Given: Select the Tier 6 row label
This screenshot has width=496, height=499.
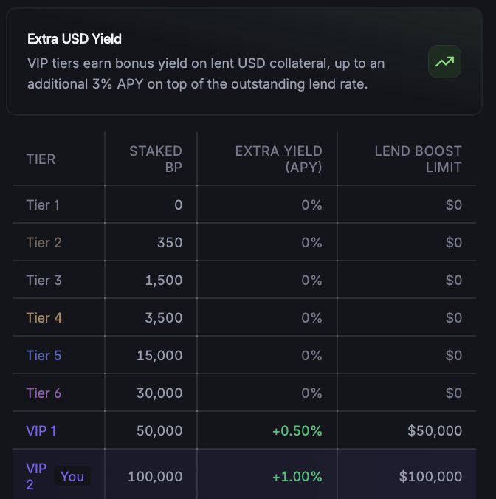Looking at the screenshot, I should tap(44, 393).
